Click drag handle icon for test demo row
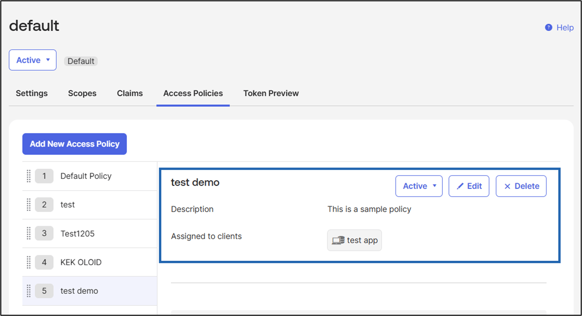Viewport: 582px width, 316px height. click(x=29, y=291)
